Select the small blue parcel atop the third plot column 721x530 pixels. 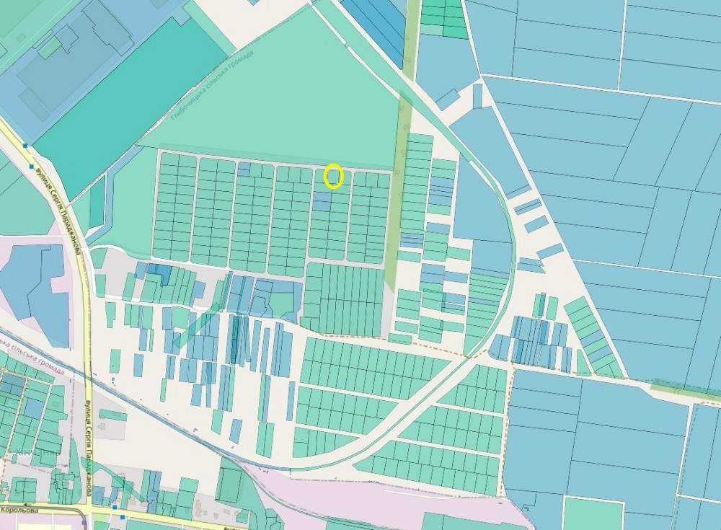coord(244,169)
